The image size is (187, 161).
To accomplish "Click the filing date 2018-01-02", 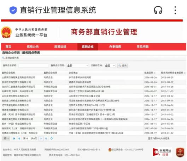I will point(167,133).
